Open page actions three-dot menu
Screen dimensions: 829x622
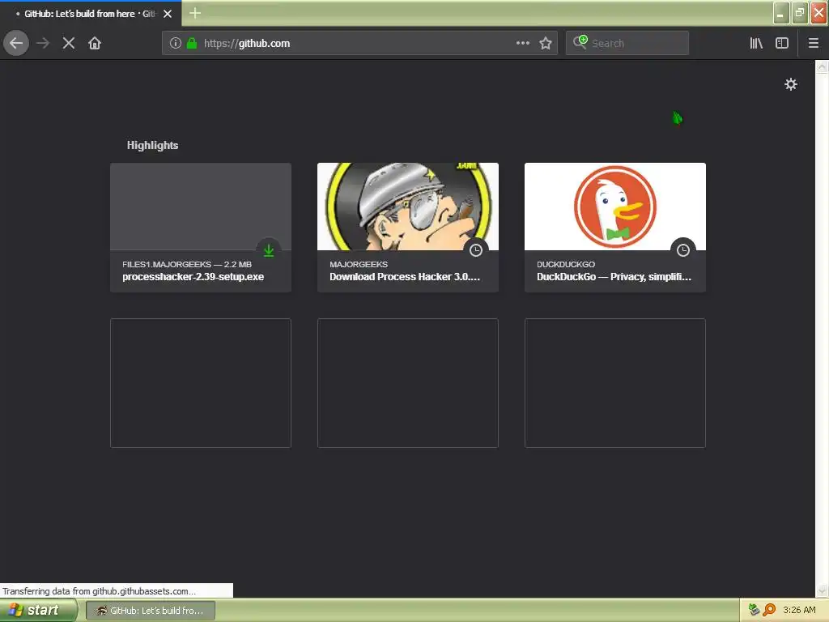[x=522, y=43]
